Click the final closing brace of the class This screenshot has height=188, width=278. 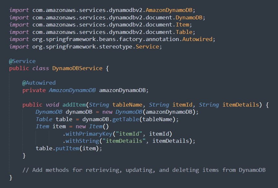coord(11,177)
